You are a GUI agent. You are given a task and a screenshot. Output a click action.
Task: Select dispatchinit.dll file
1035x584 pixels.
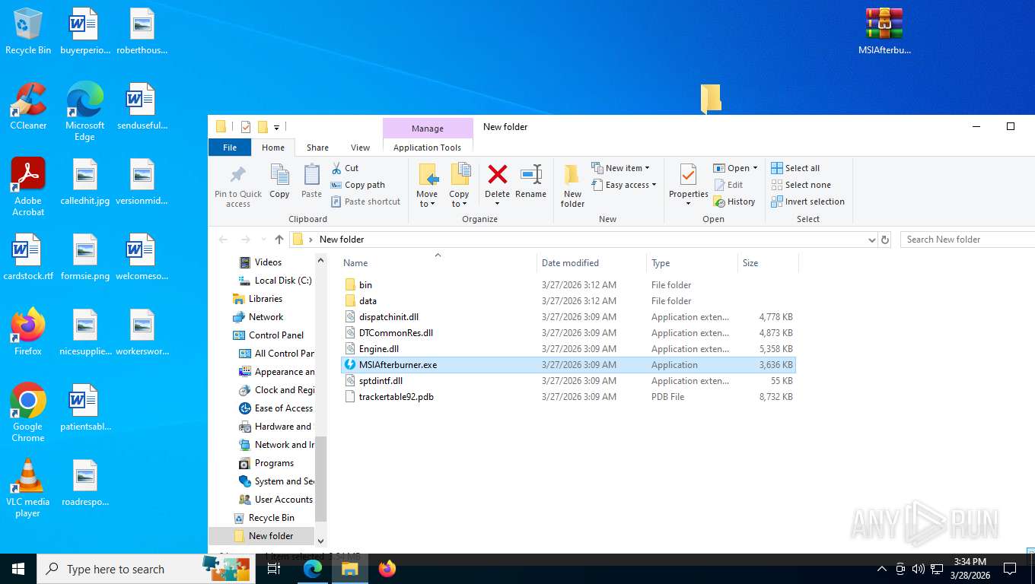[x=568, y=316]
